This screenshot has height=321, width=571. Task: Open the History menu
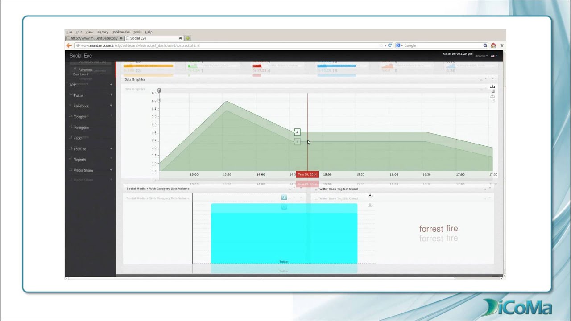pos(103,32)
